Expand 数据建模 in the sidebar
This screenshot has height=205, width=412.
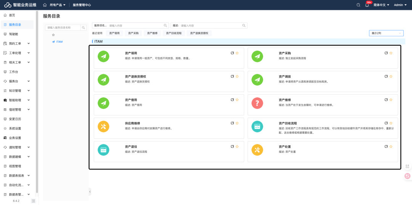coord(17,157)
